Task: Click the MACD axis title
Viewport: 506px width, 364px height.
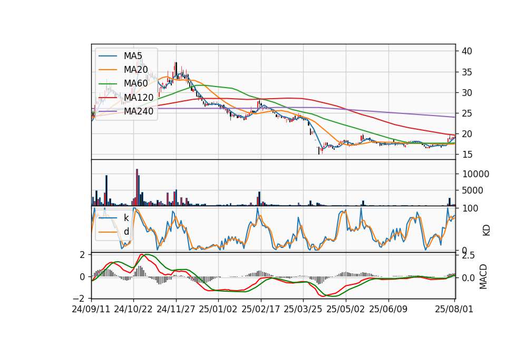Action: (483, 276)
